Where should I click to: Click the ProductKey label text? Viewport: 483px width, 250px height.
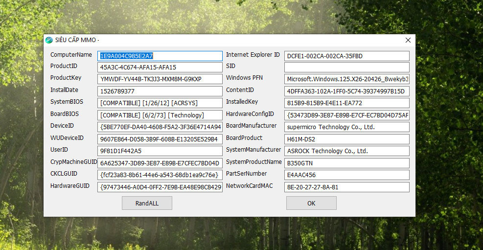[x=66, y=78]
